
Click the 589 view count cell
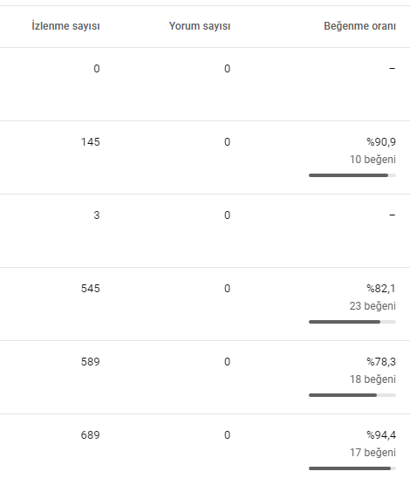[91, 362]
